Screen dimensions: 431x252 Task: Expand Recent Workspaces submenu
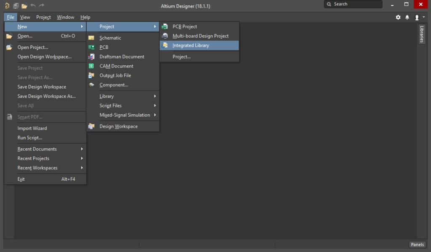pyautogui.click(x=45, y=168)
